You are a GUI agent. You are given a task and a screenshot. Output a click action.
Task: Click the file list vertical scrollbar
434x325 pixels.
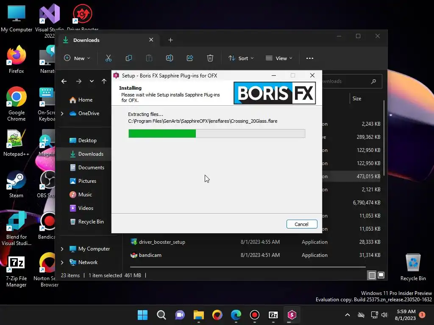click(384, 138)
